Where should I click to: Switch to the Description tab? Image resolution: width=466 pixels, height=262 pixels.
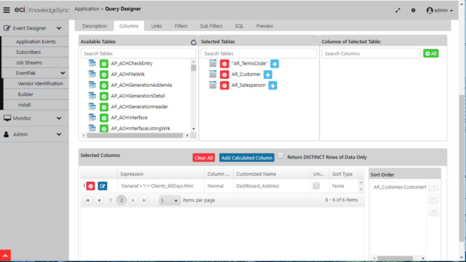pyautogui.click(x=94, y=26)
